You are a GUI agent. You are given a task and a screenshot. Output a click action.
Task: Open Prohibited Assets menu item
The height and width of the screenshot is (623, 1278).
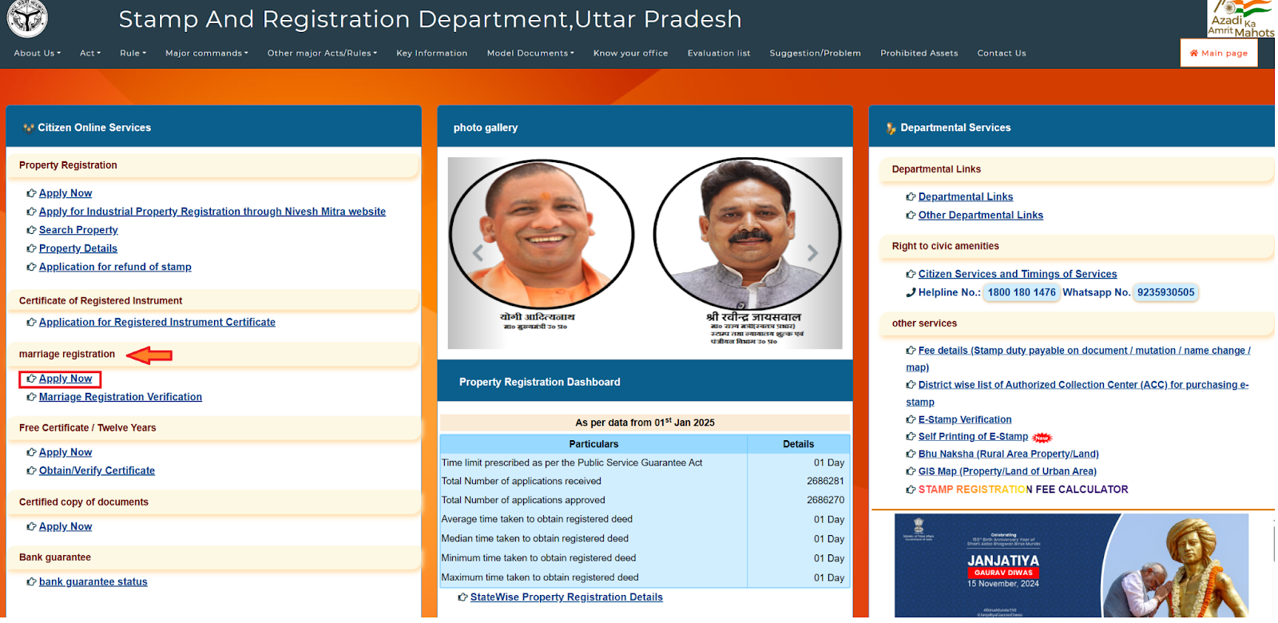point(919,54)
